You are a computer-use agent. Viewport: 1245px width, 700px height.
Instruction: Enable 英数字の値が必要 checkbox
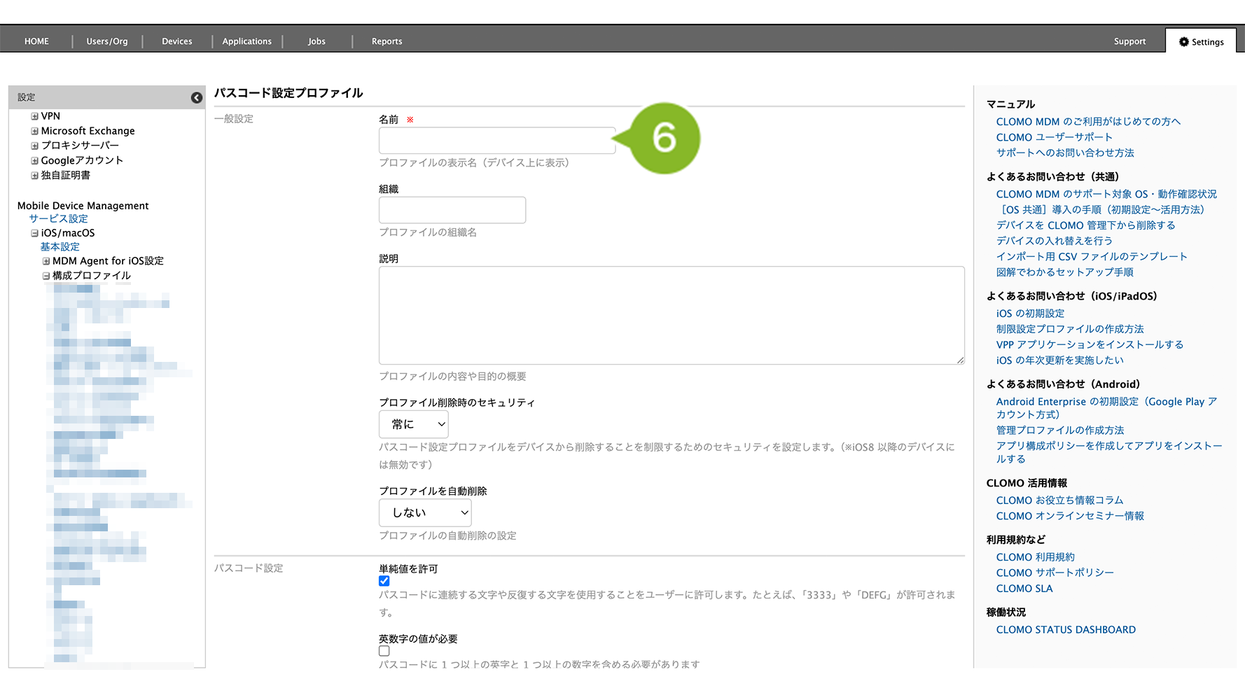click(x=384, y=651)
